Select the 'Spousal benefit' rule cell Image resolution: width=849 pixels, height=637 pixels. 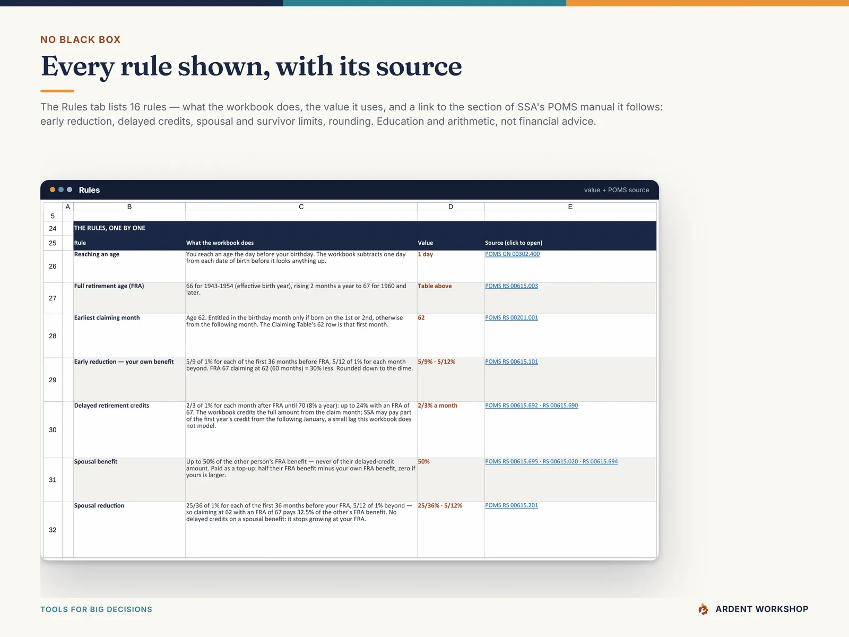point(129,480)
